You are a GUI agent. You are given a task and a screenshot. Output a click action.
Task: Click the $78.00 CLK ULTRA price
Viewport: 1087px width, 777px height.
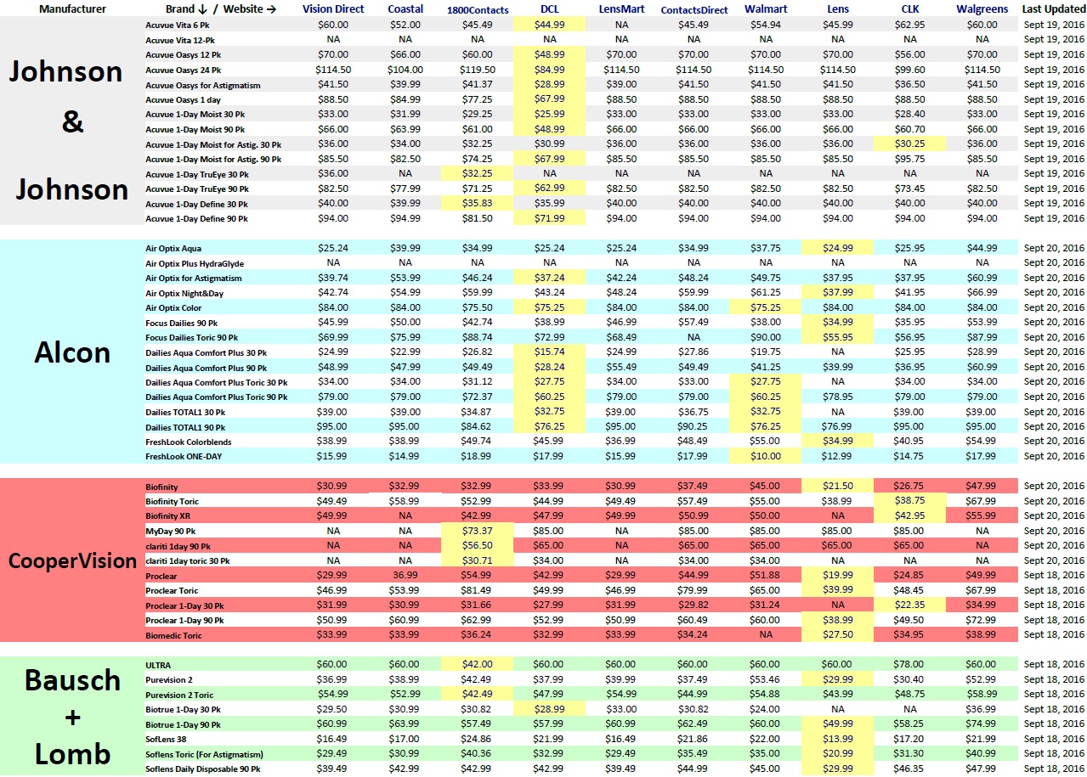point(909,664)
